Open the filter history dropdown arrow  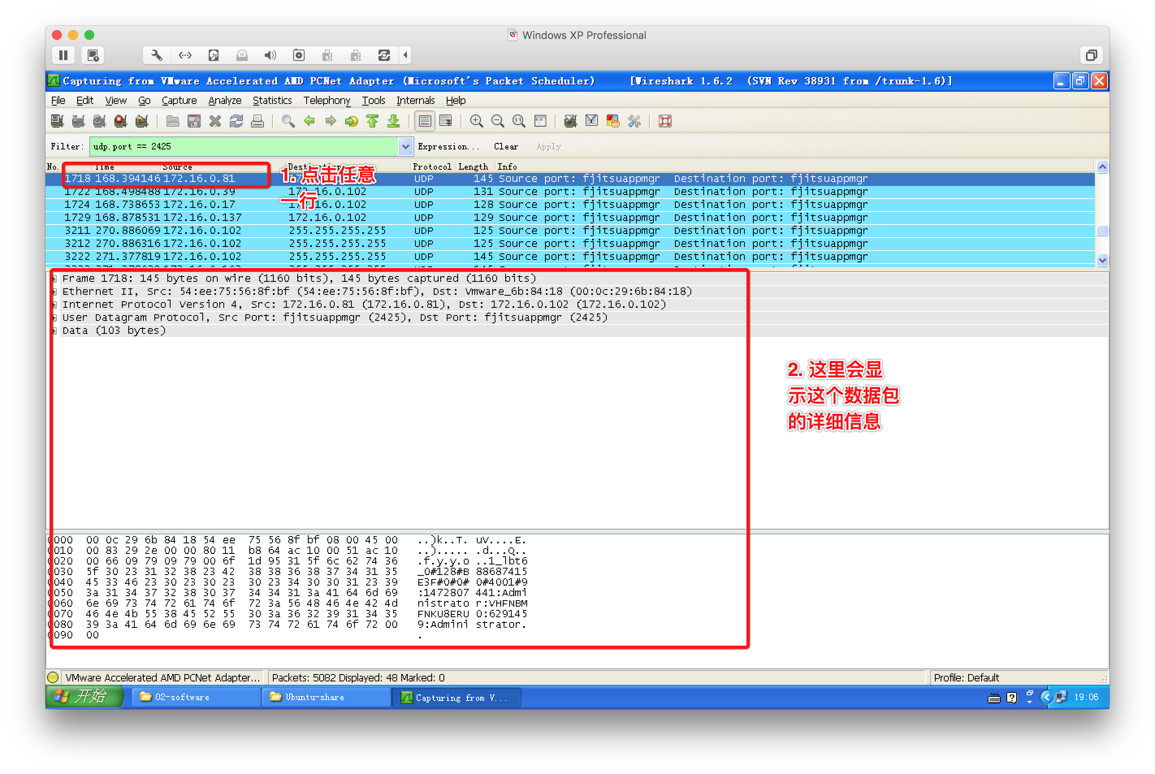click(405, 147)
